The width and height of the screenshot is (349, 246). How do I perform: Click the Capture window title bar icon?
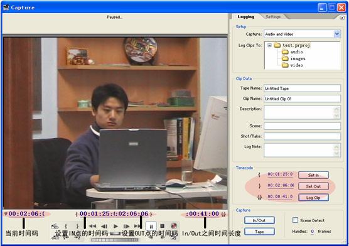tap(6, 8)
